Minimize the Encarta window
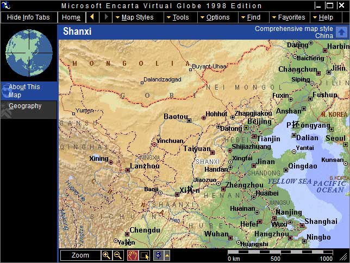 pos(317,5)
